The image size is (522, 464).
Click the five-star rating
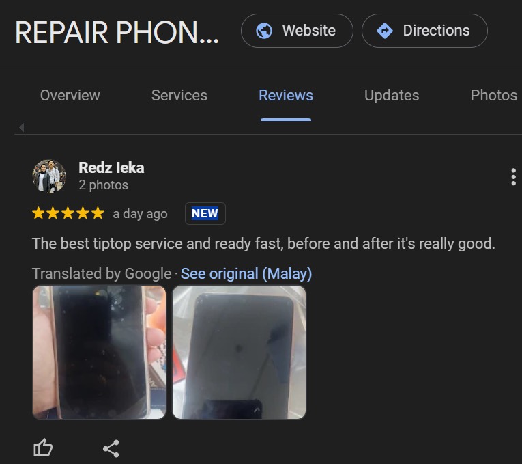pos(68,213)
